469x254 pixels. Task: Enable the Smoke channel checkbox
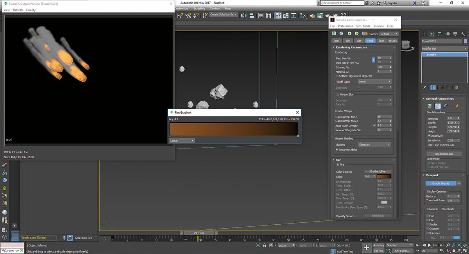point(428,224)
